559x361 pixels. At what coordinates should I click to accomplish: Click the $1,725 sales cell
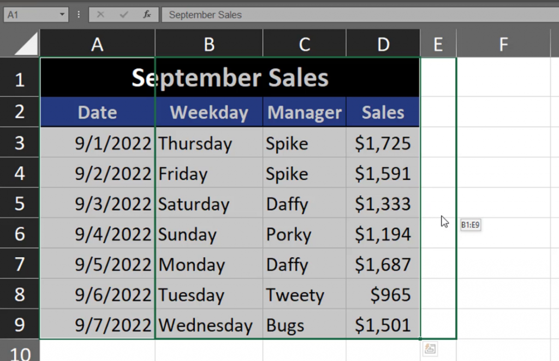pyautogui.click(x=383, y=143)
